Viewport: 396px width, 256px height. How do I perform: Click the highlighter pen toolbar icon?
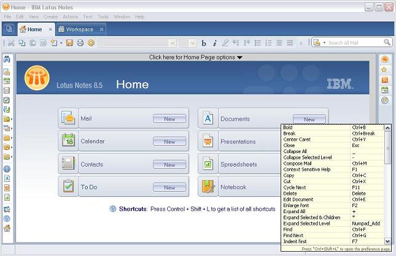[225, 43]
